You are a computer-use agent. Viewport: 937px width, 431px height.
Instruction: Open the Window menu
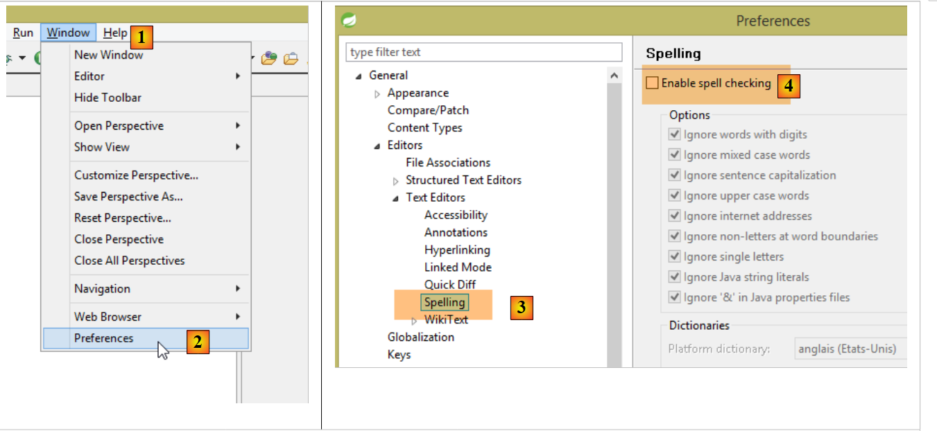pyautogui.click(x=68, y=33)
